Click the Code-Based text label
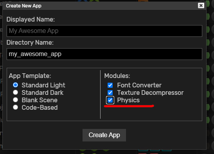214x154 pixels. (x=40, y=107)
